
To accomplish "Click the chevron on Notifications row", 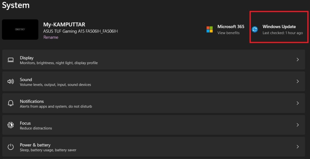I will coord(298,103).
